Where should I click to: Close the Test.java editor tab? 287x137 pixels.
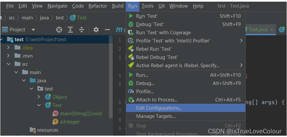[272, 30]
